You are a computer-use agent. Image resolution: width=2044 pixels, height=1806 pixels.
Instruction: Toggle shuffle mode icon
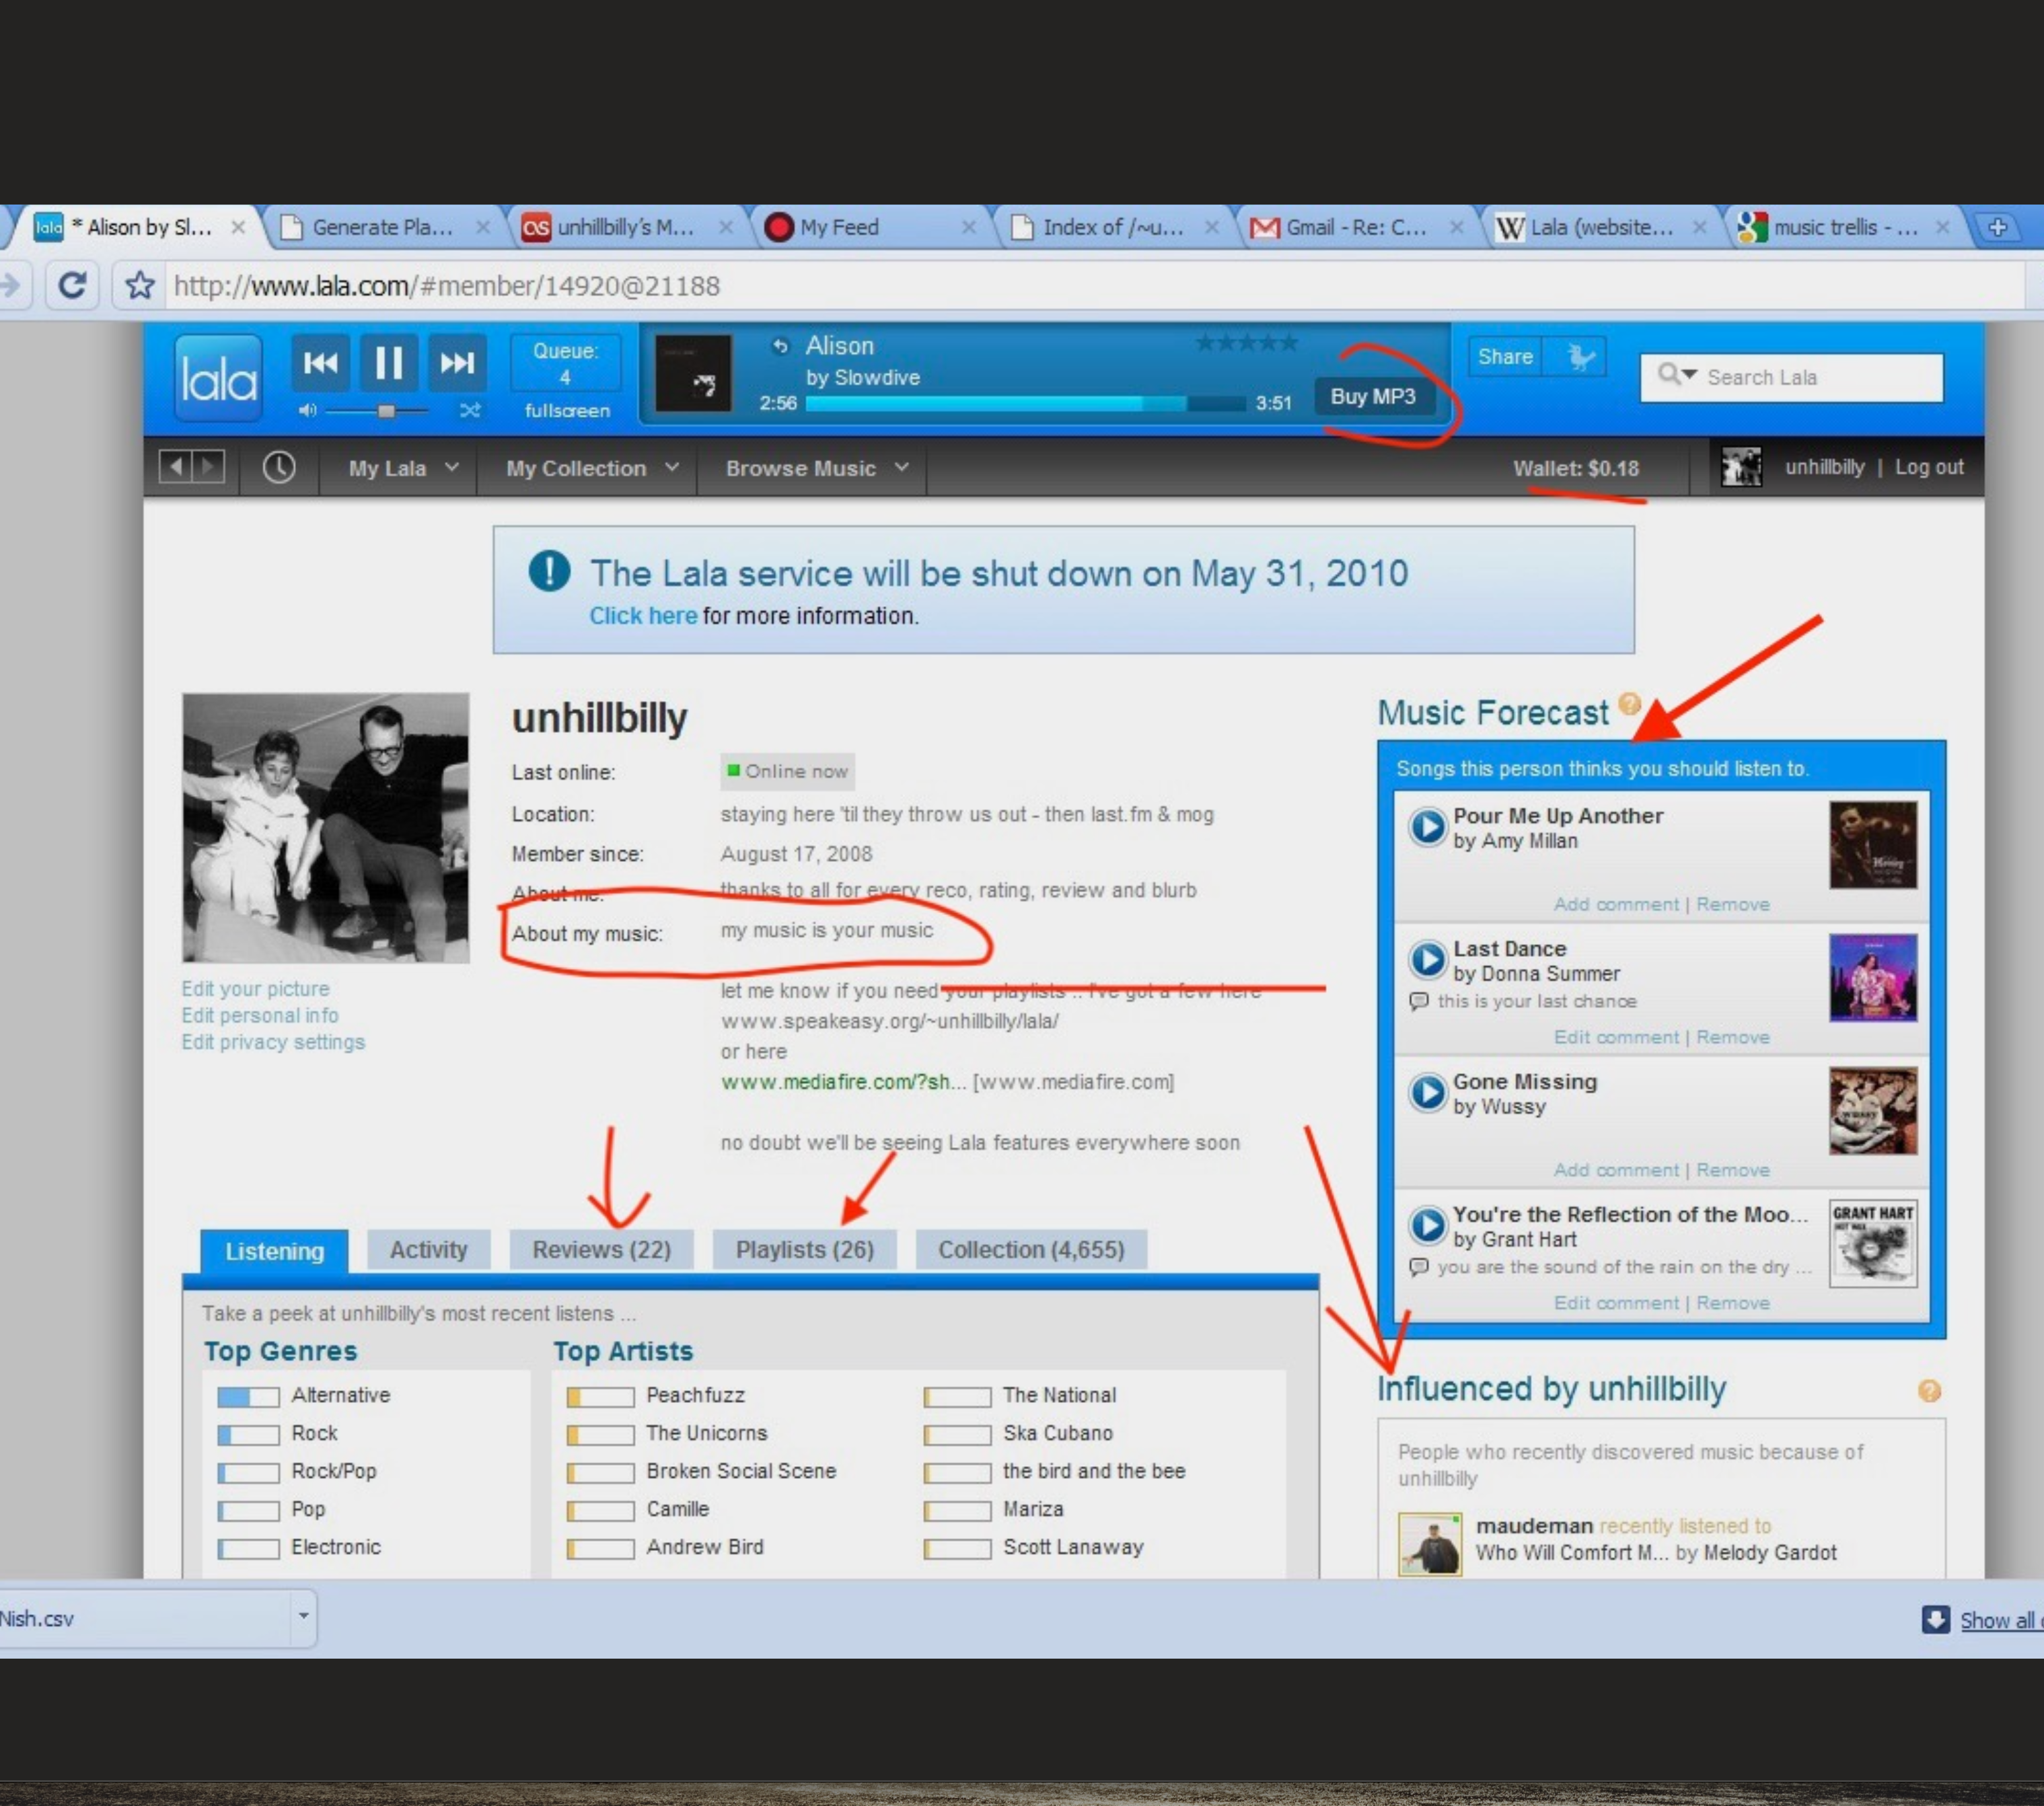[469, 410]
